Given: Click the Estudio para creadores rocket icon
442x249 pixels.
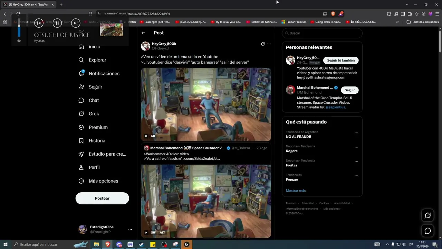Looking at the screenshot, I should (x=81, y=154).
